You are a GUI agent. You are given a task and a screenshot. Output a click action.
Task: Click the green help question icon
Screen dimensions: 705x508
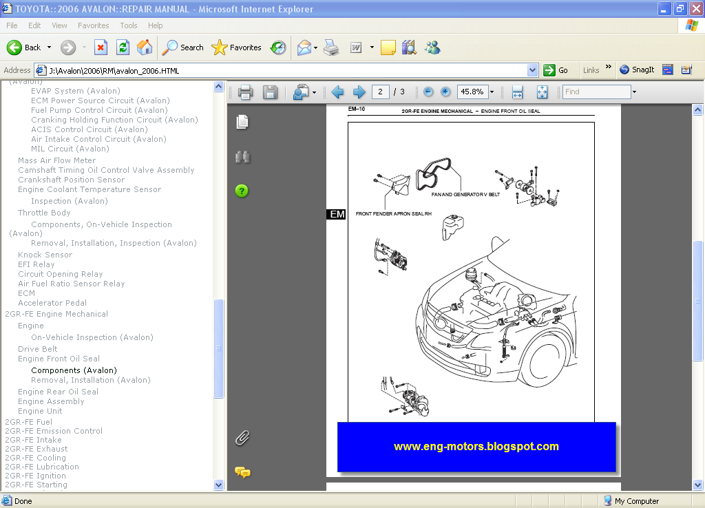[242, 191]
